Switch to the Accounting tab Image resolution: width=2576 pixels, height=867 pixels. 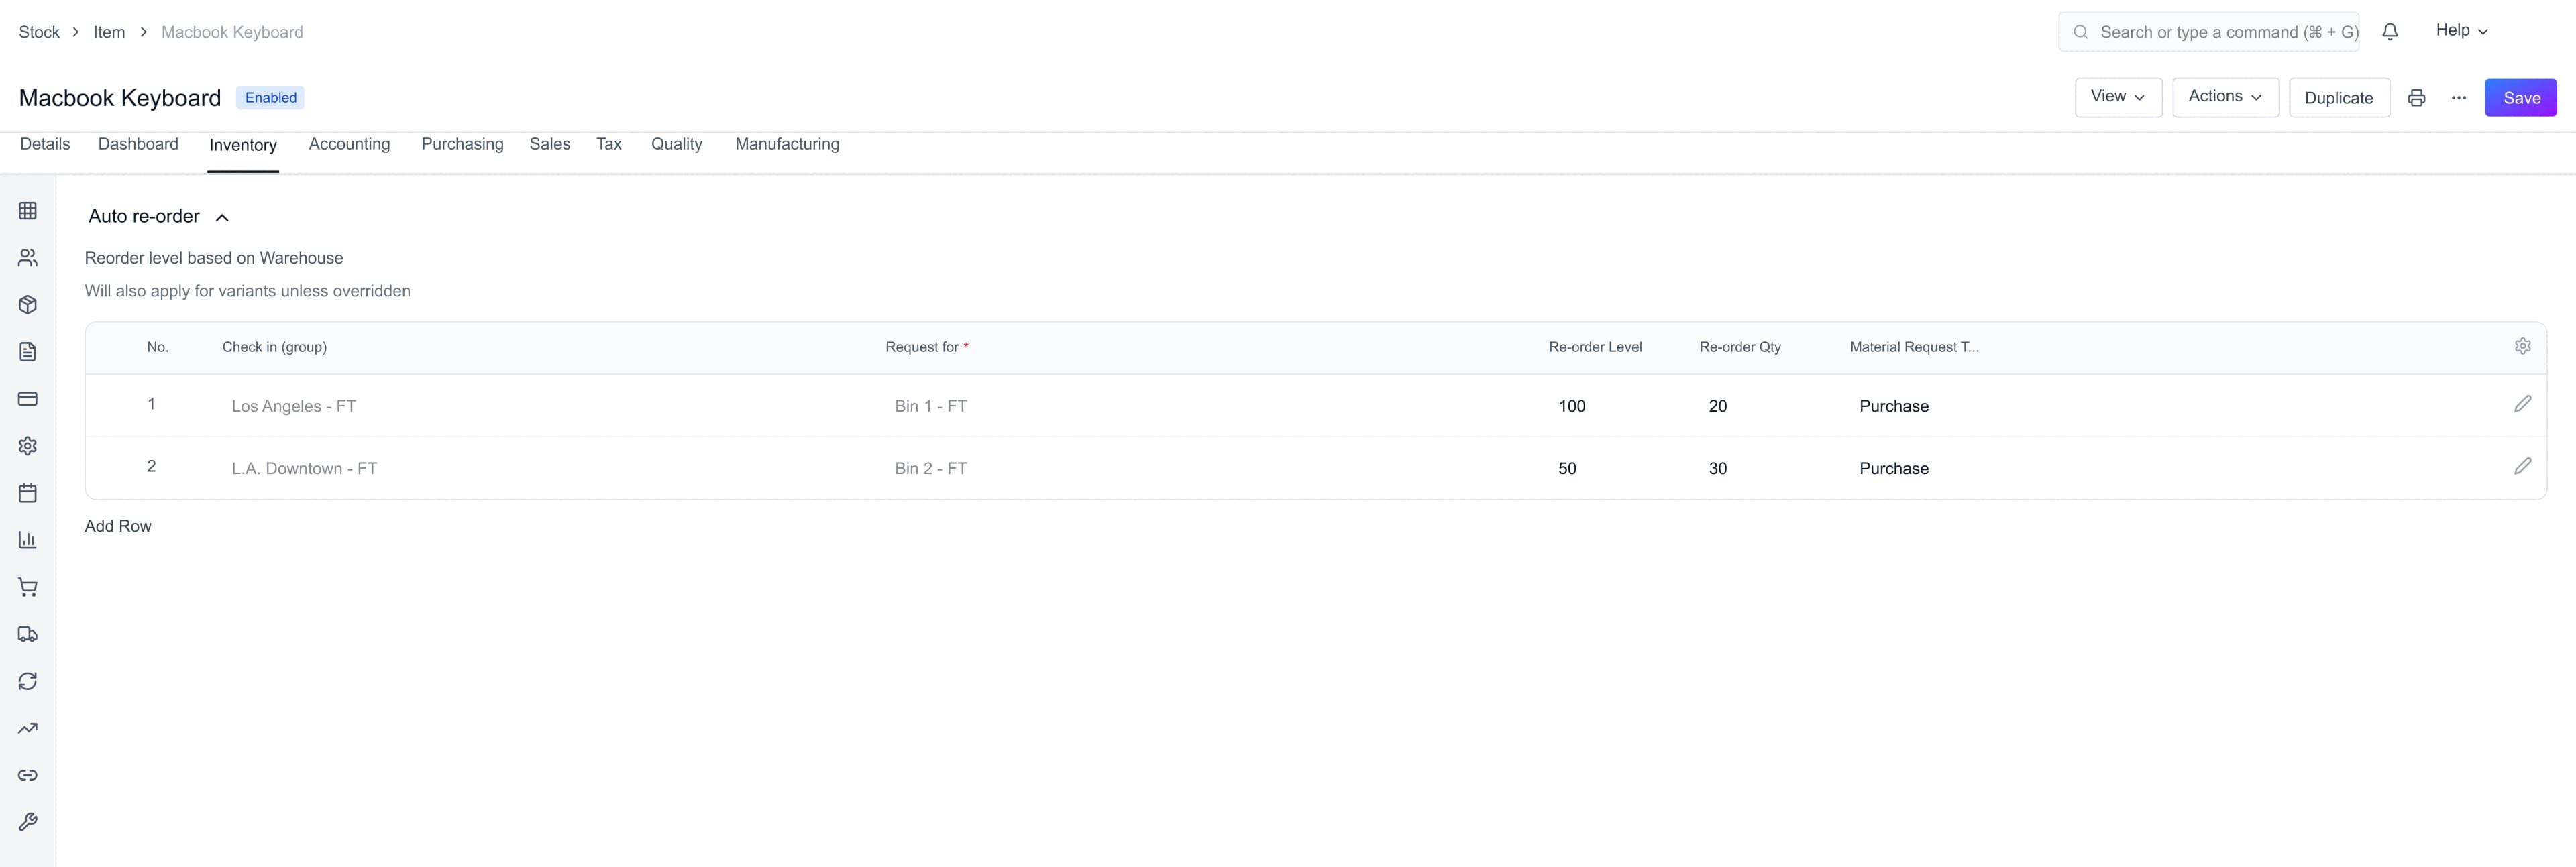coord(349,144)
